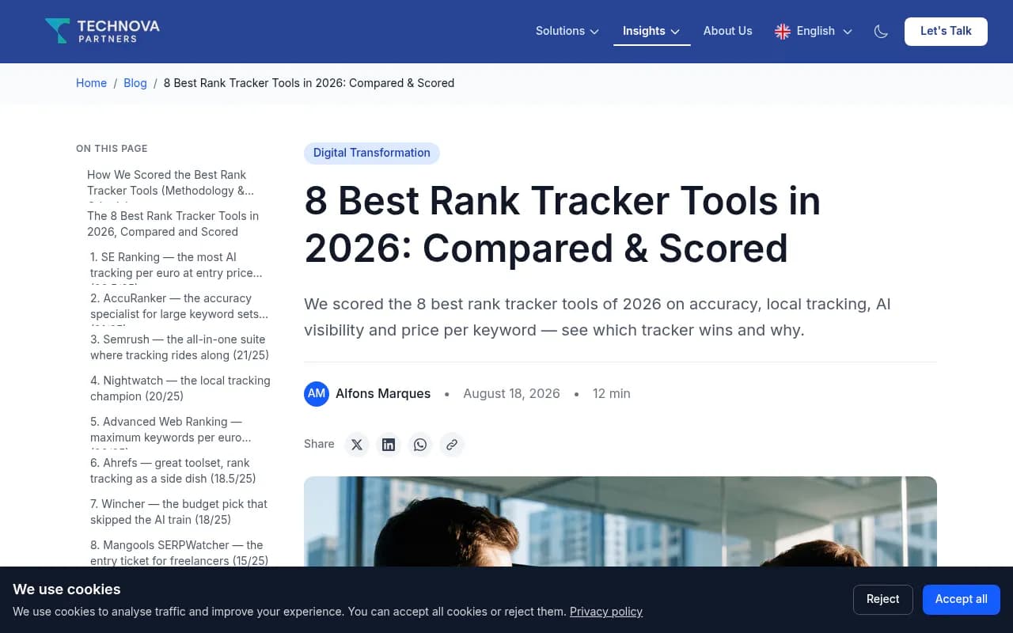Go to the About Us page

pos(728,31)
